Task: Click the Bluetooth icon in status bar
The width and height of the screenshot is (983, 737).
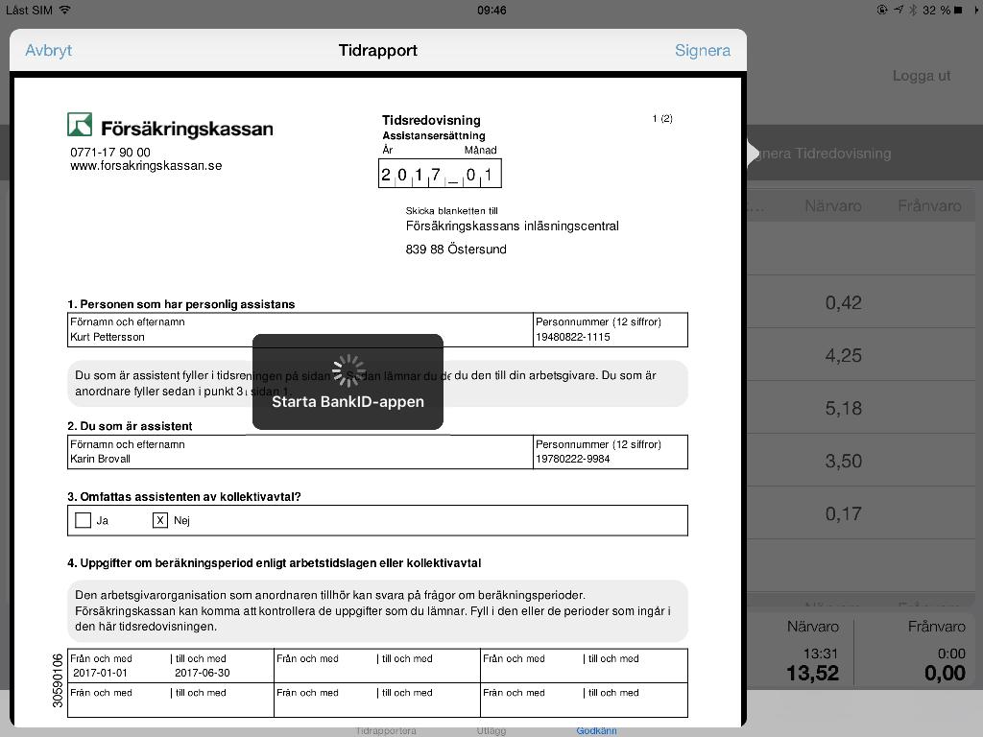Action: click(x=913, y=10)
